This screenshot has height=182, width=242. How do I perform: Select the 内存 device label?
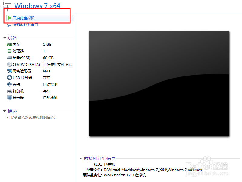tap(16, 45)
